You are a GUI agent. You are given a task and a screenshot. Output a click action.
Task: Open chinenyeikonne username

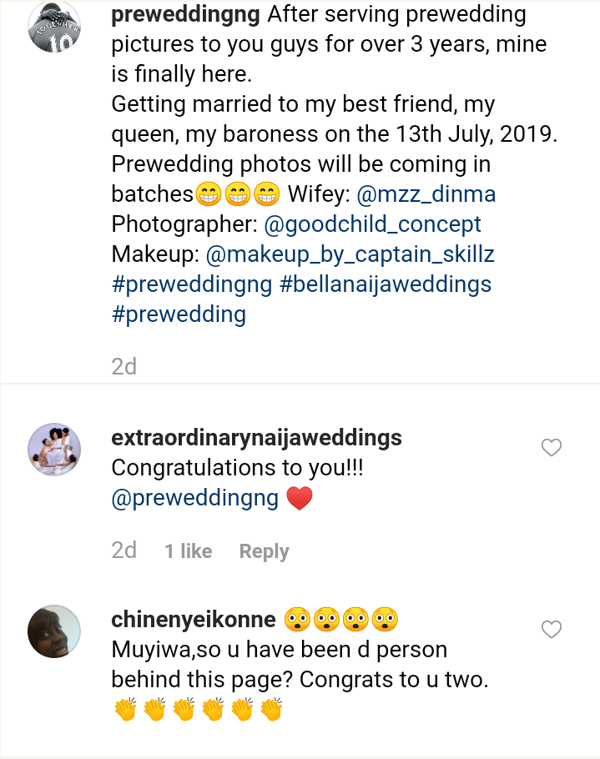pyautogui.click(x=193, y=619)
